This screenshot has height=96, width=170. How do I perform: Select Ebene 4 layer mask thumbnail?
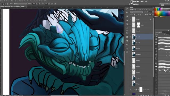pos(138,25)
